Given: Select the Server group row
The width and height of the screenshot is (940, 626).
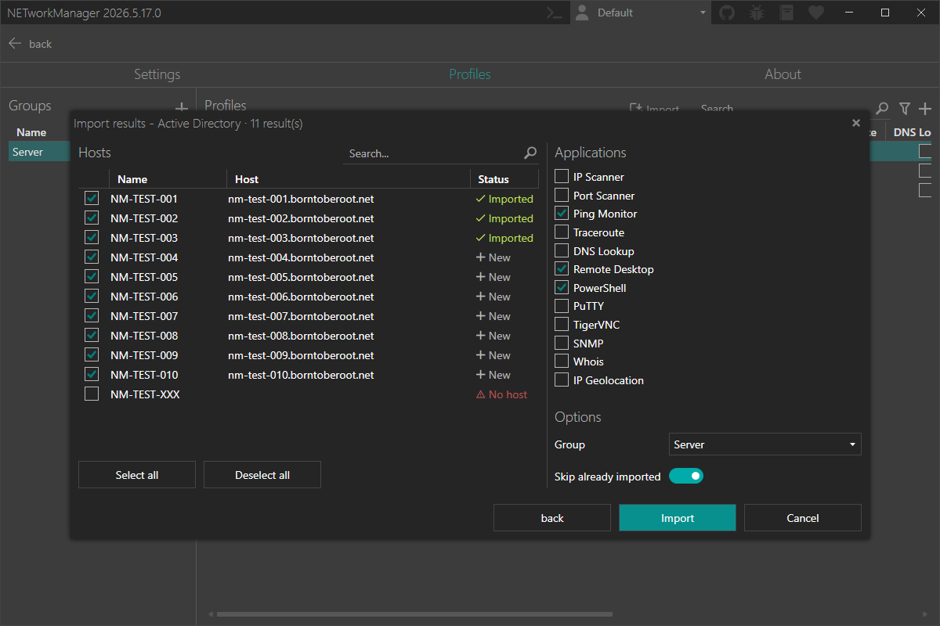Looking at the screenshot, I should [40, 152].
